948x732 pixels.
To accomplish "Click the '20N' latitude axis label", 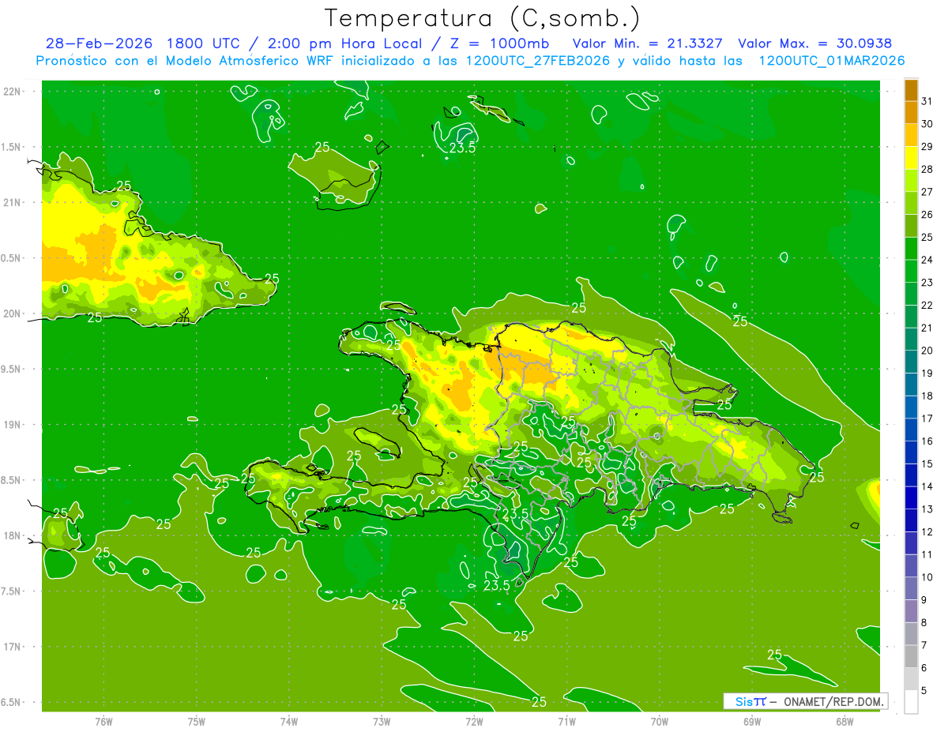I will [11, 313].
